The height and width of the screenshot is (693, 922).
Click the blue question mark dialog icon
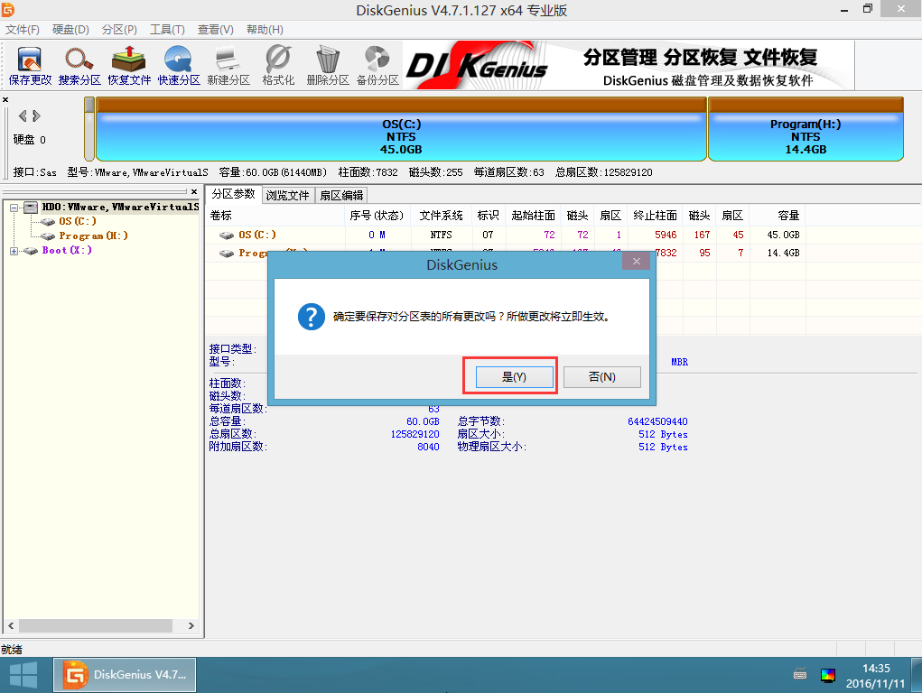coord(311,317)
